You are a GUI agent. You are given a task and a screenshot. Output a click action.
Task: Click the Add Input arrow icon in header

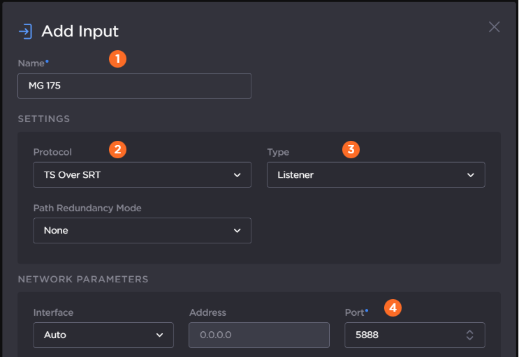[25, 31]
